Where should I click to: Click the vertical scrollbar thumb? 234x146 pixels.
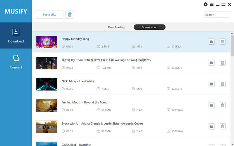click(x=232, y=46)
